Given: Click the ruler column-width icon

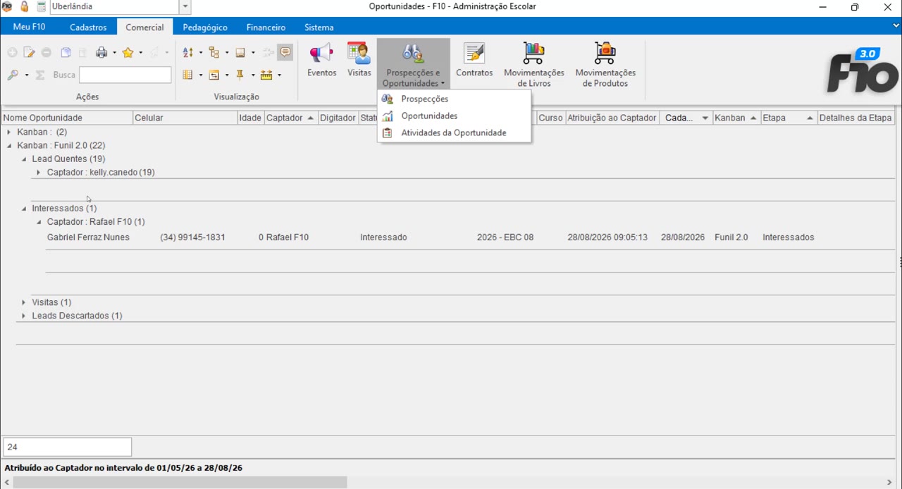Looking at the screenshot, I should (x=266, y=75).
